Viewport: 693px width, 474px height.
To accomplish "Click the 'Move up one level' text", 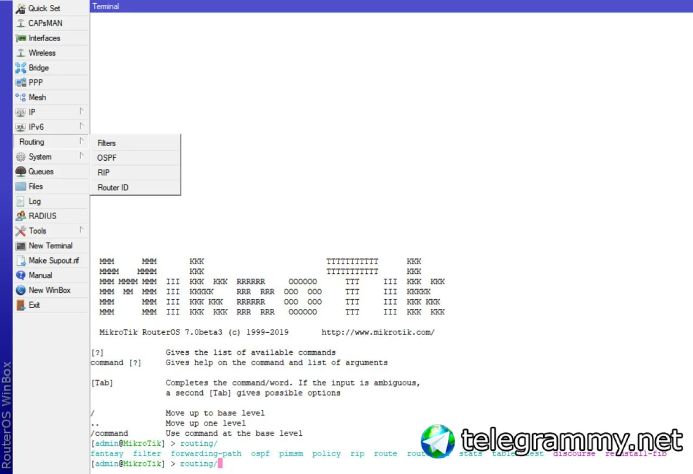I will tap(206, 423).
